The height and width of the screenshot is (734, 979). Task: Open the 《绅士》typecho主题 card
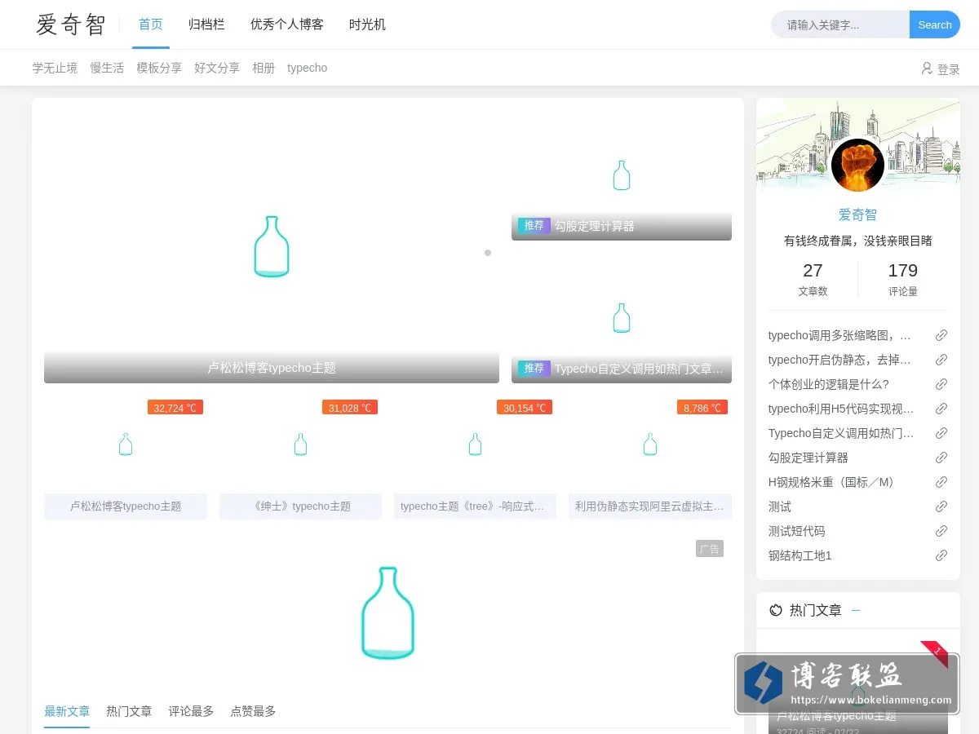[300, 458]
